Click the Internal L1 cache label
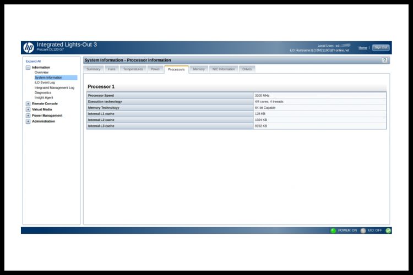 [101, 114]
